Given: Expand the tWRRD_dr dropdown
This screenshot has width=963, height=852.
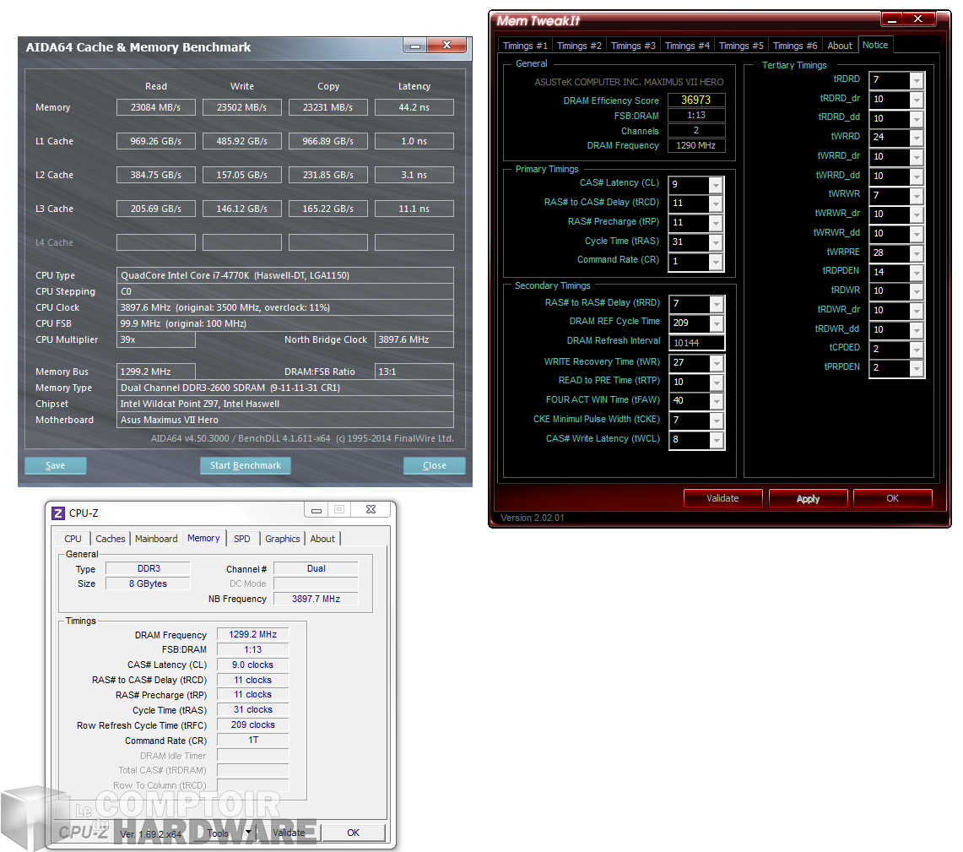Looking at the screenshot, I should pyautogui.click(x=917, y=157).
